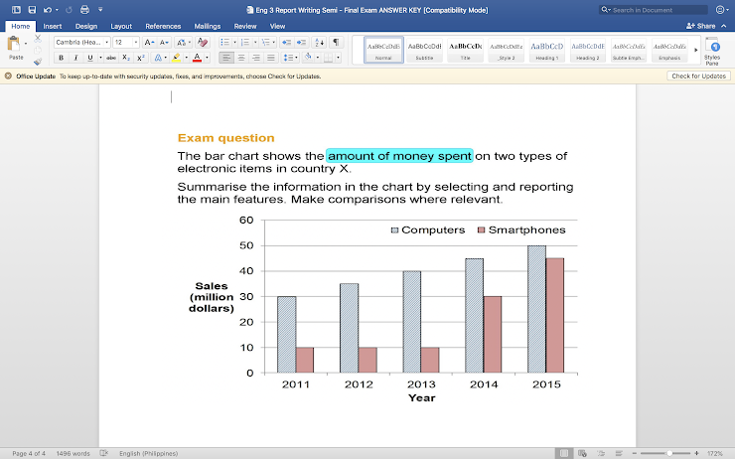Apply yellow text highlight color
Viewport: 735px width, 459px height.
(176, 58)
